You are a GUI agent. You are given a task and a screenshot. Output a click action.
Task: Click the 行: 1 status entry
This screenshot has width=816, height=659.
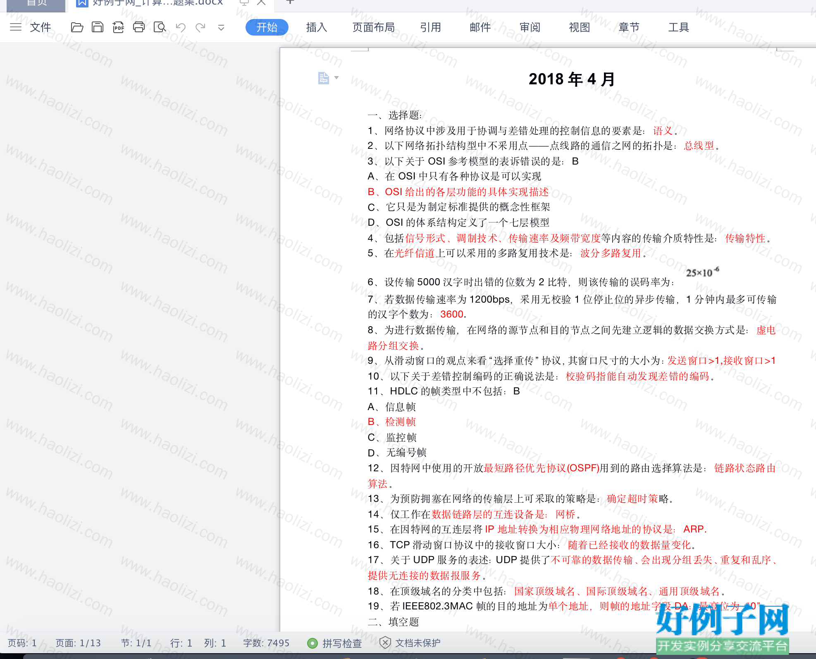[181, 643]
